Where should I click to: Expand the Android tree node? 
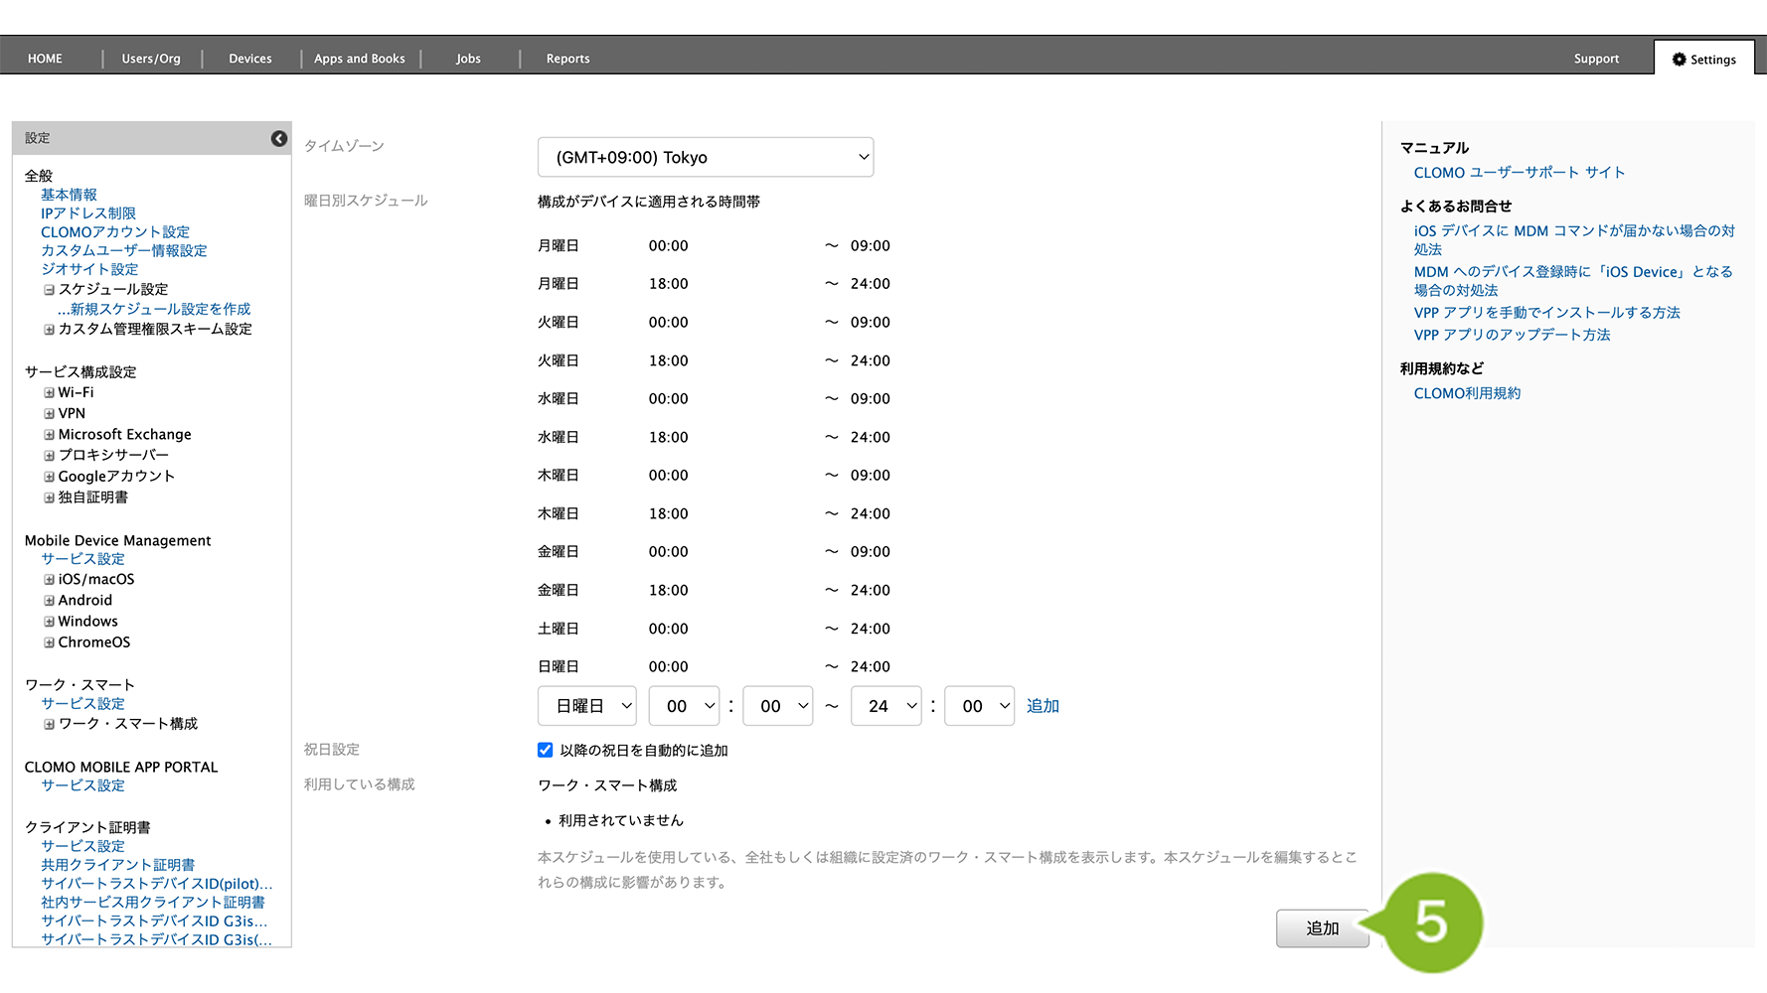pos(49,601)
